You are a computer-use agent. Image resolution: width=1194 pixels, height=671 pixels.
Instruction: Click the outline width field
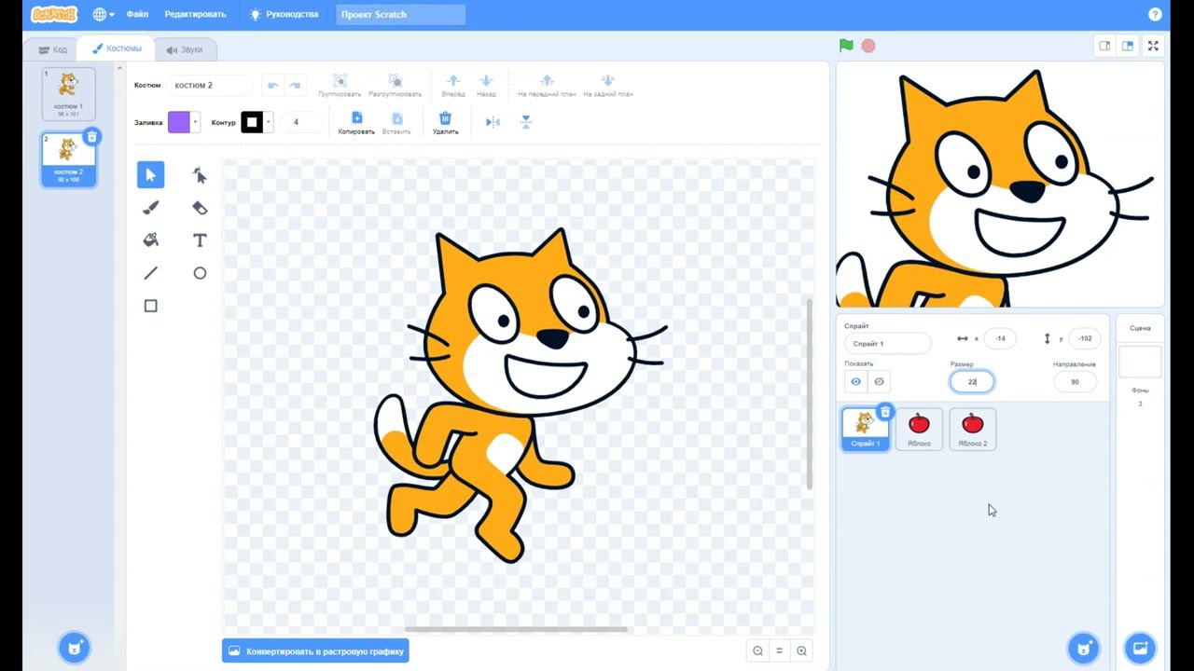click(301, 122)
